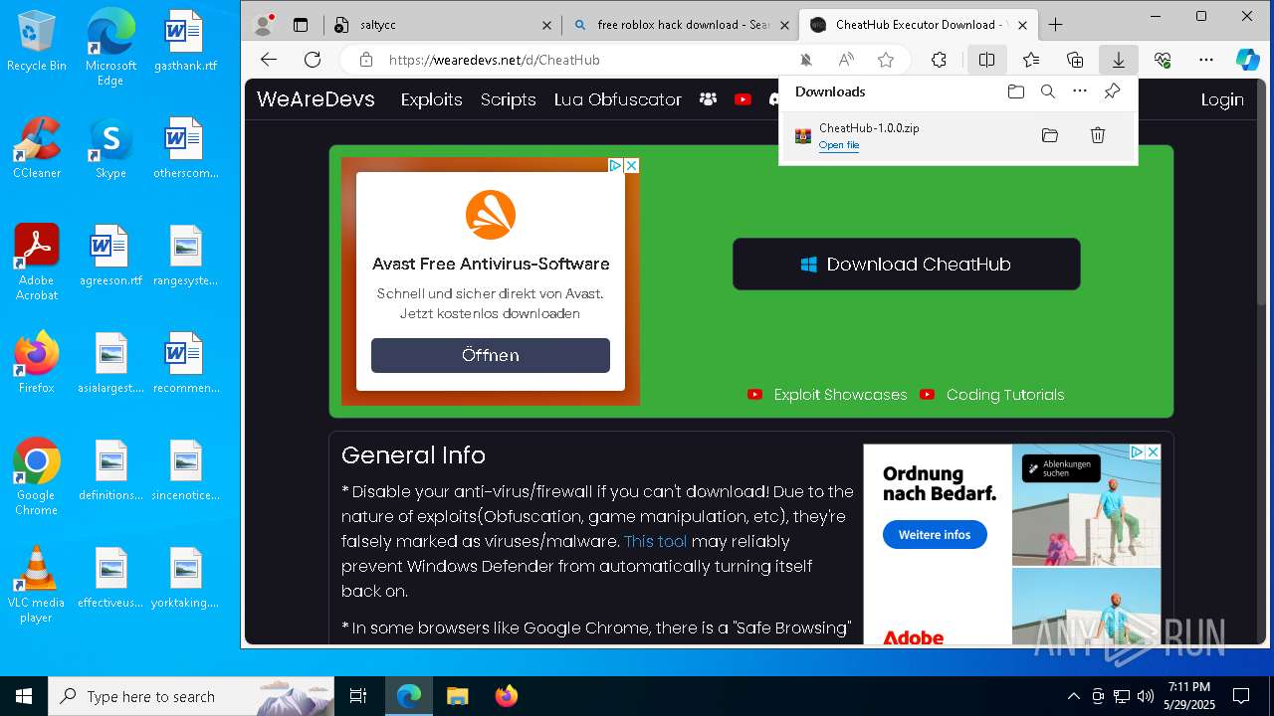1274x716 pixels.
Task: Click the 'This tool' hyperlink
Action: [655, 541]
